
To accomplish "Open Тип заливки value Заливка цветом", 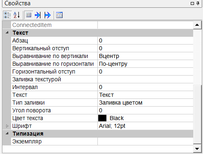I will pyautogui.click(x=145, y=103).
